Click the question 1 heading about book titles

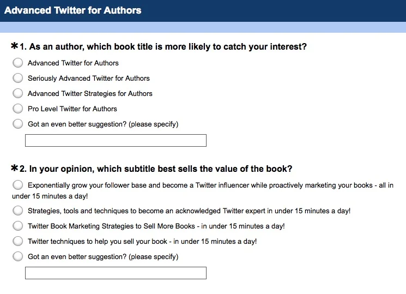(x=163, y=47)
